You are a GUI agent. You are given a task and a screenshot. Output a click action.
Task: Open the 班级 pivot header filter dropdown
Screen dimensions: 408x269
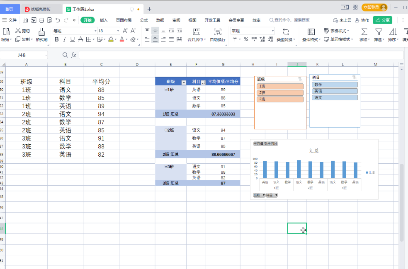184,82
